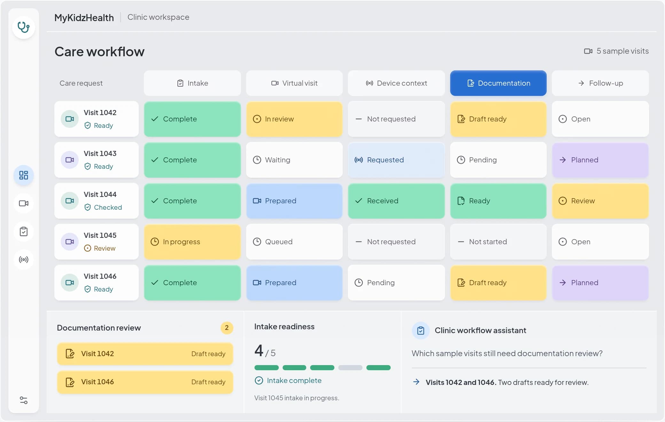Click the camera icon beside 5 sample visits

[588, 51]
